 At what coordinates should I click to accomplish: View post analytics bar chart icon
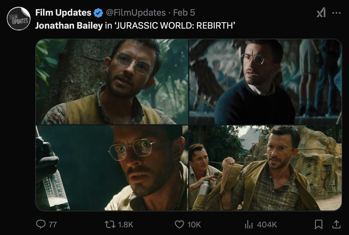[x=248, y=225]
